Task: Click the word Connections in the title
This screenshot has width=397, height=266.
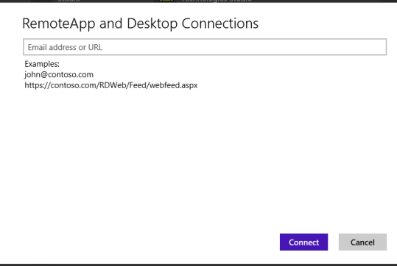Action: pyautogui.click(x=220, y=24)
